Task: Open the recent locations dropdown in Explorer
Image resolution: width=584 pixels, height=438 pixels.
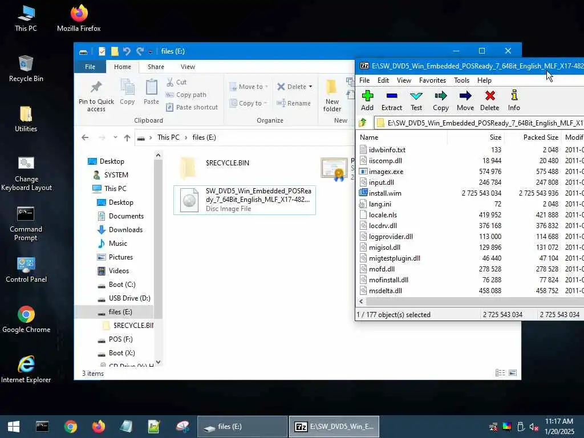Action: pyautogui.click(x=115, y=137)
